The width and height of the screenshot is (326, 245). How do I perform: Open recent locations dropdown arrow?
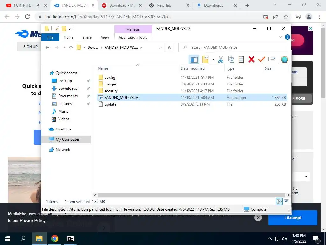click(64, 48)
